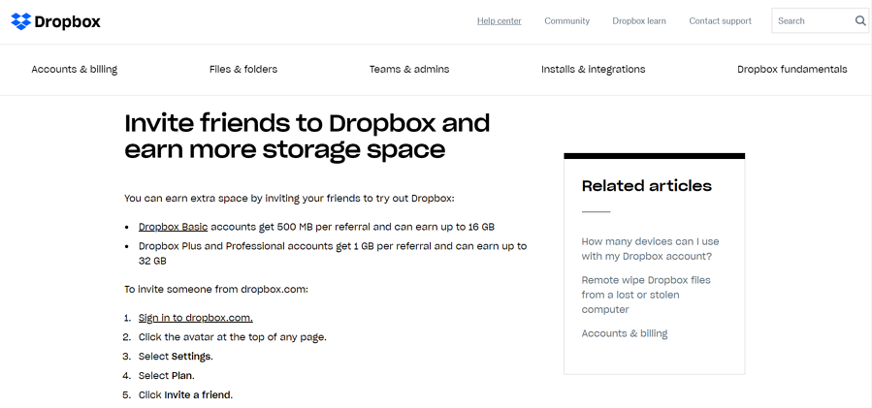The width and height of the screenshot is (872, 408).
Task: Click the search magnifier icon
Action: click(859, 21)
